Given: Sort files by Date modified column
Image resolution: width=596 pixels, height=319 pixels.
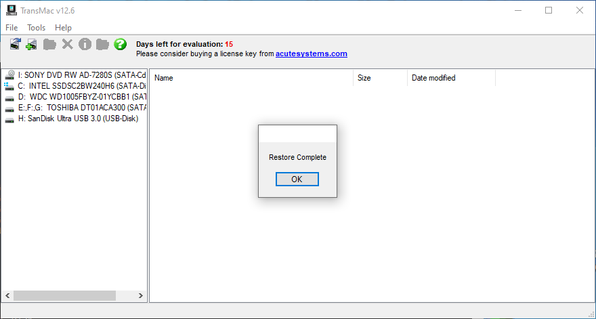Looking at the screenshot, I should point(433,78).
